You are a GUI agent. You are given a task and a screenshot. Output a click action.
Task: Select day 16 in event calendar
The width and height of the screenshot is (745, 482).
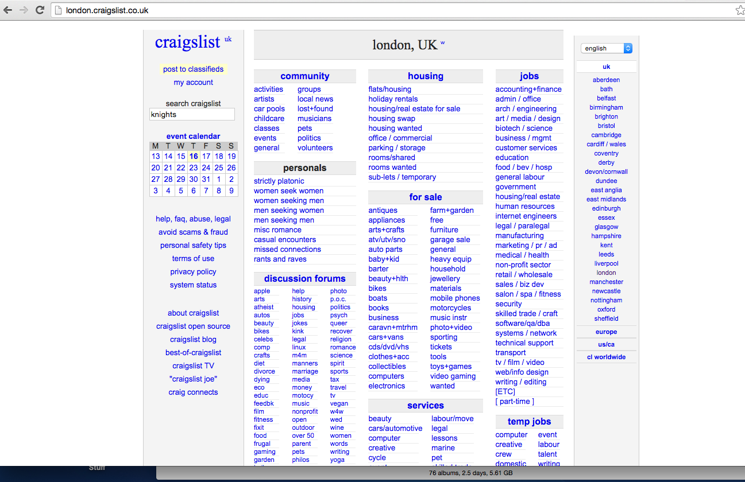[x=194, y=156]
